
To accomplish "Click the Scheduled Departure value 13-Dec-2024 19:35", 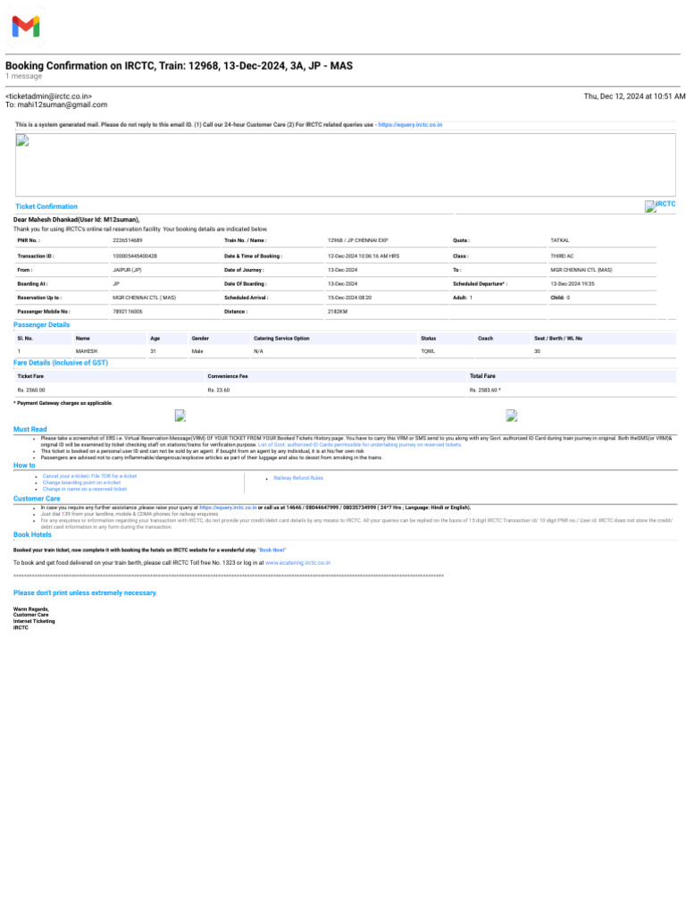I will click(x=573, y=284).
